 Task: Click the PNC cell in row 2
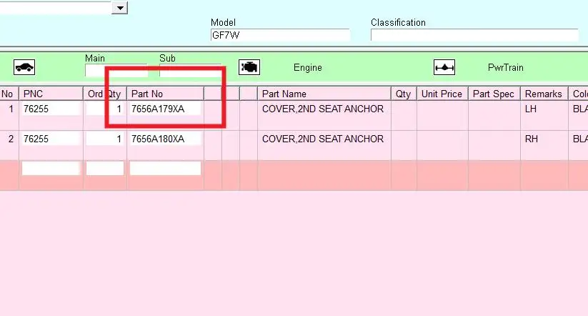tap(50, 139)
